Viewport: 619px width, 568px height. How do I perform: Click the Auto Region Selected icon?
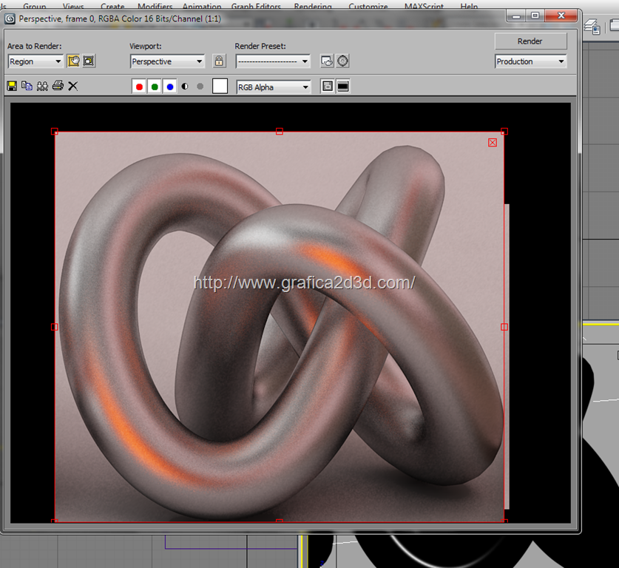click(89, 61)
